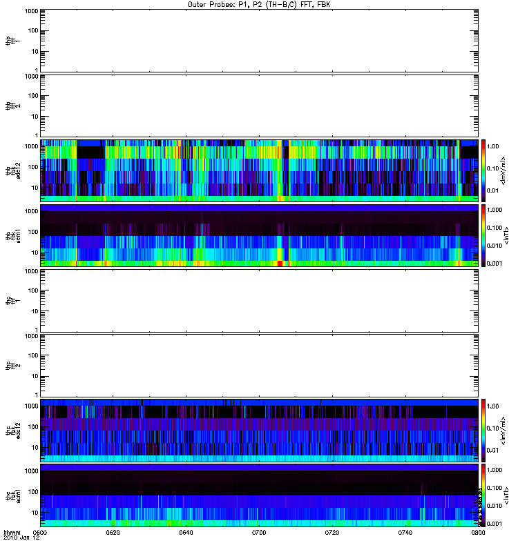Click the plot title 'Outer Probes: P1, P2 (TH-B,C) FFT, FBK'
Screen dimensions: 518x552
pos(259,5)
